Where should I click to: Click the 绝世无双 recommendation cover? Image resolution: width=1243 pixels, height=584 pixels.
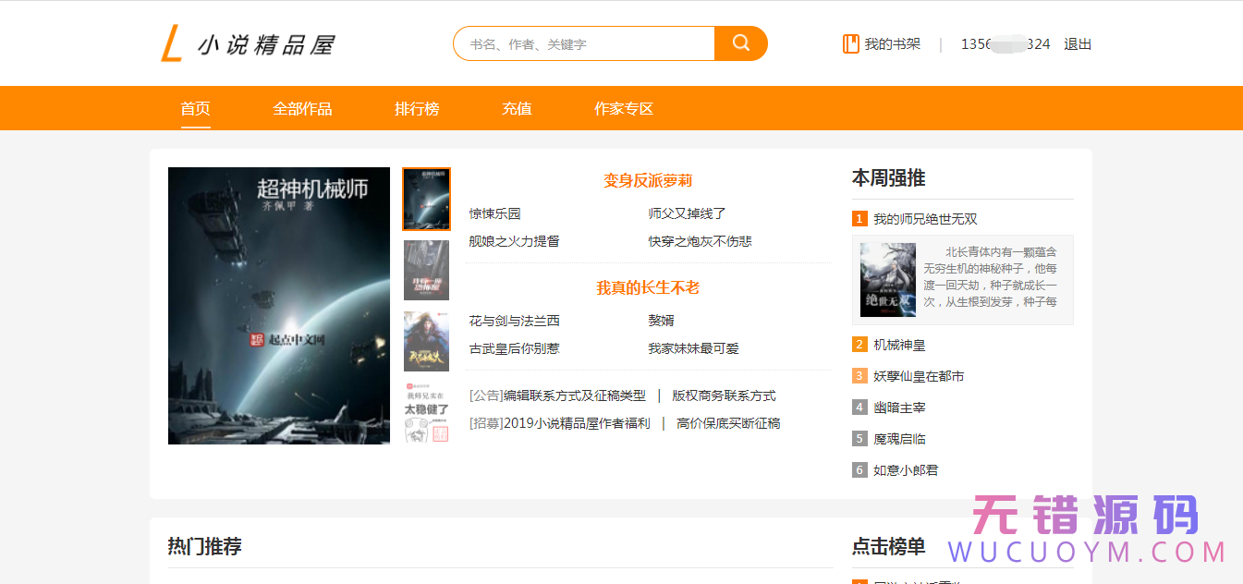pos(887,279)
